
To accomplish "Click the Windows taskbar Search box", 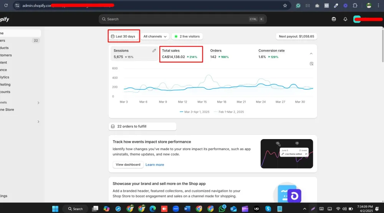I will tap(75, 209).
